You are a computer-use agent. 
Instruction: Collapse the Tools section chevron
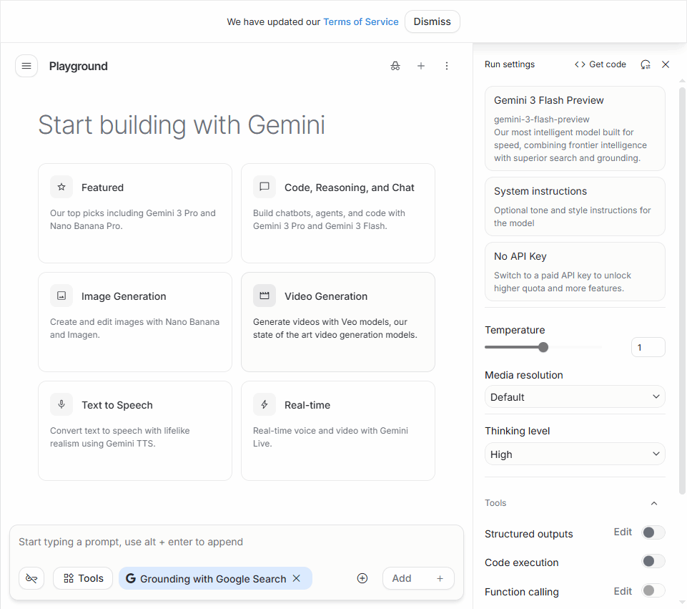click(653, 503)
